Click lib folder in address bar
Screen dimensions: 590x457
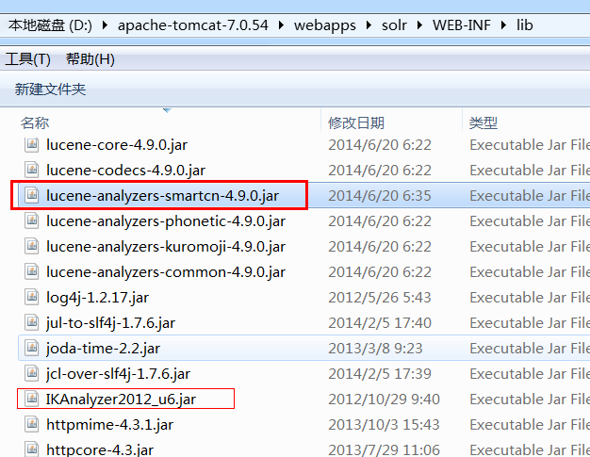click(524, 25)
